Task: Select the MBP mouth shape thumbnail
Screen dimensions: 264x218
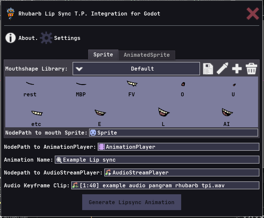Action: click(81, 84)
